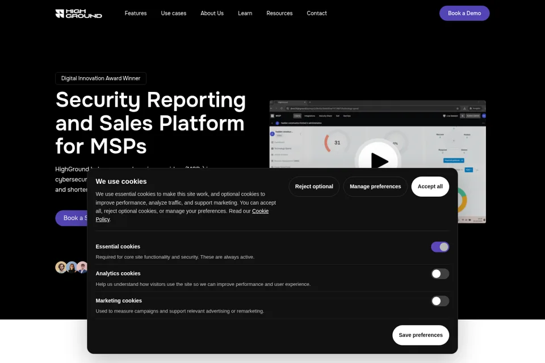545x363 pixels.
Task: Reject optional cookies
Action: [314, 187]
